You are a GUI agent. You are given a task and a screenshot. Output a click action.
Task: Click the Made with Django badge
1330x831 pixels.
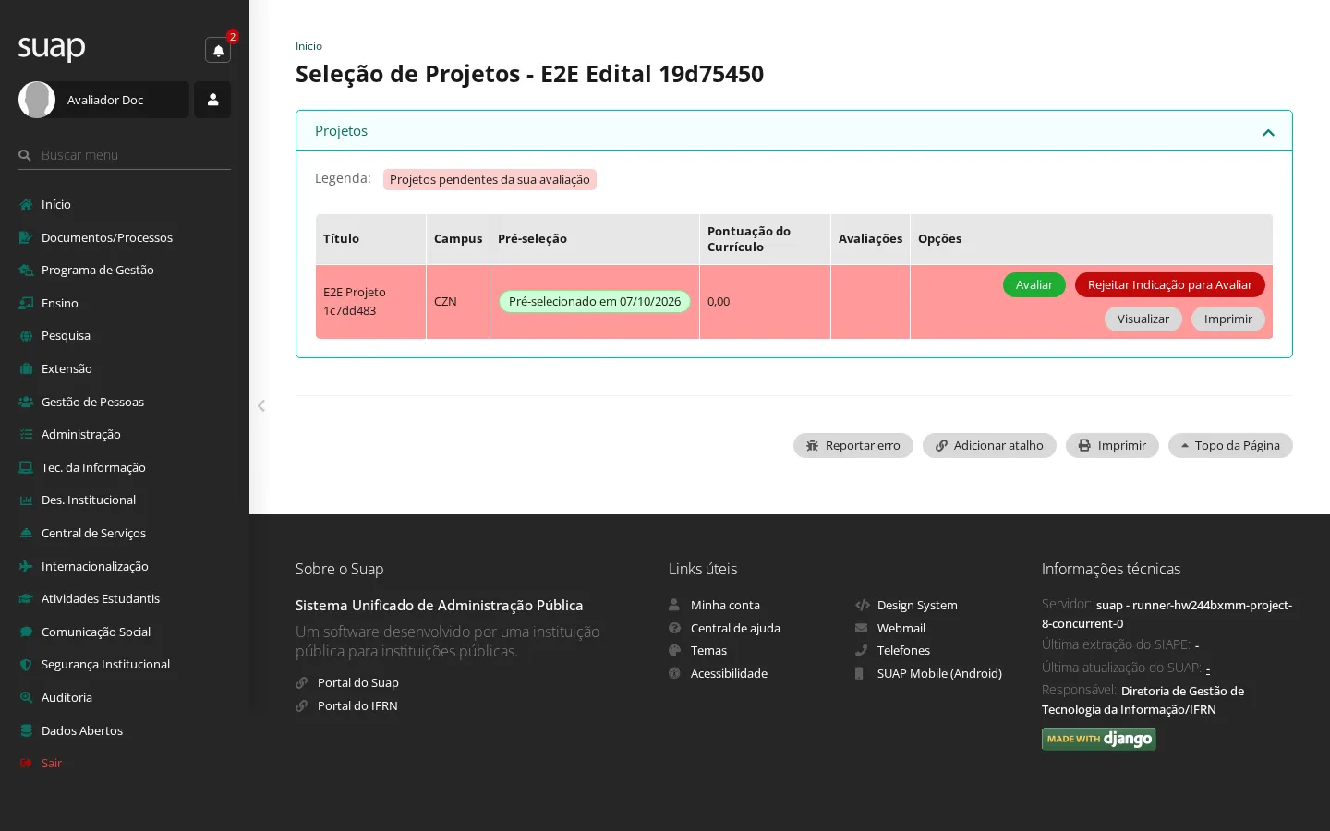(1099, 739)
